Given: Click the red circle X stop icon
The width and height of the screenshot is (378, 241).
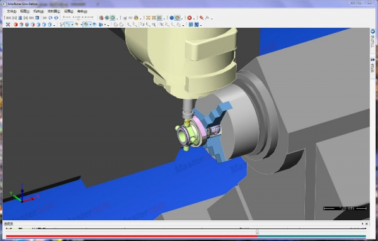Looking at the screenshot, I should 190,18.
